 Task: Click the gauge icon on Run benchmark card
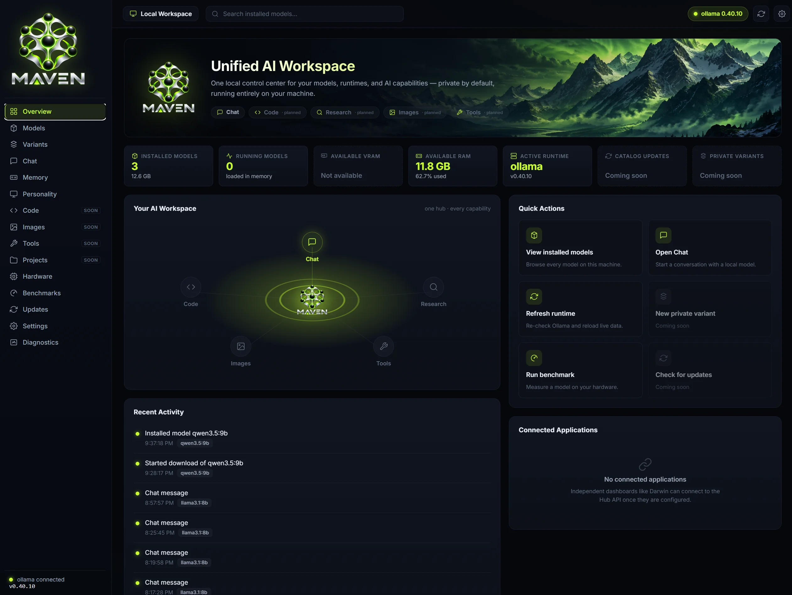pyautogui.click(x=534, y=358)
